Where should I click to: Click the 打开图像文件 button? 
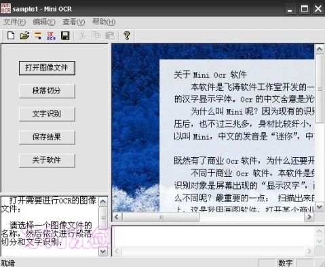(47, 68)
